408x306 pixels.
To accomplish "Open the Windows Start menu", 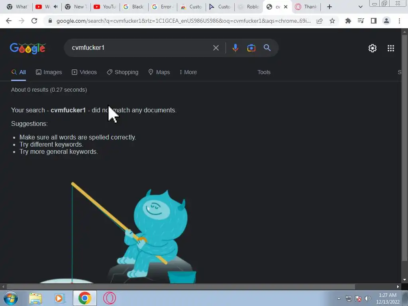I will pos(11,298).
